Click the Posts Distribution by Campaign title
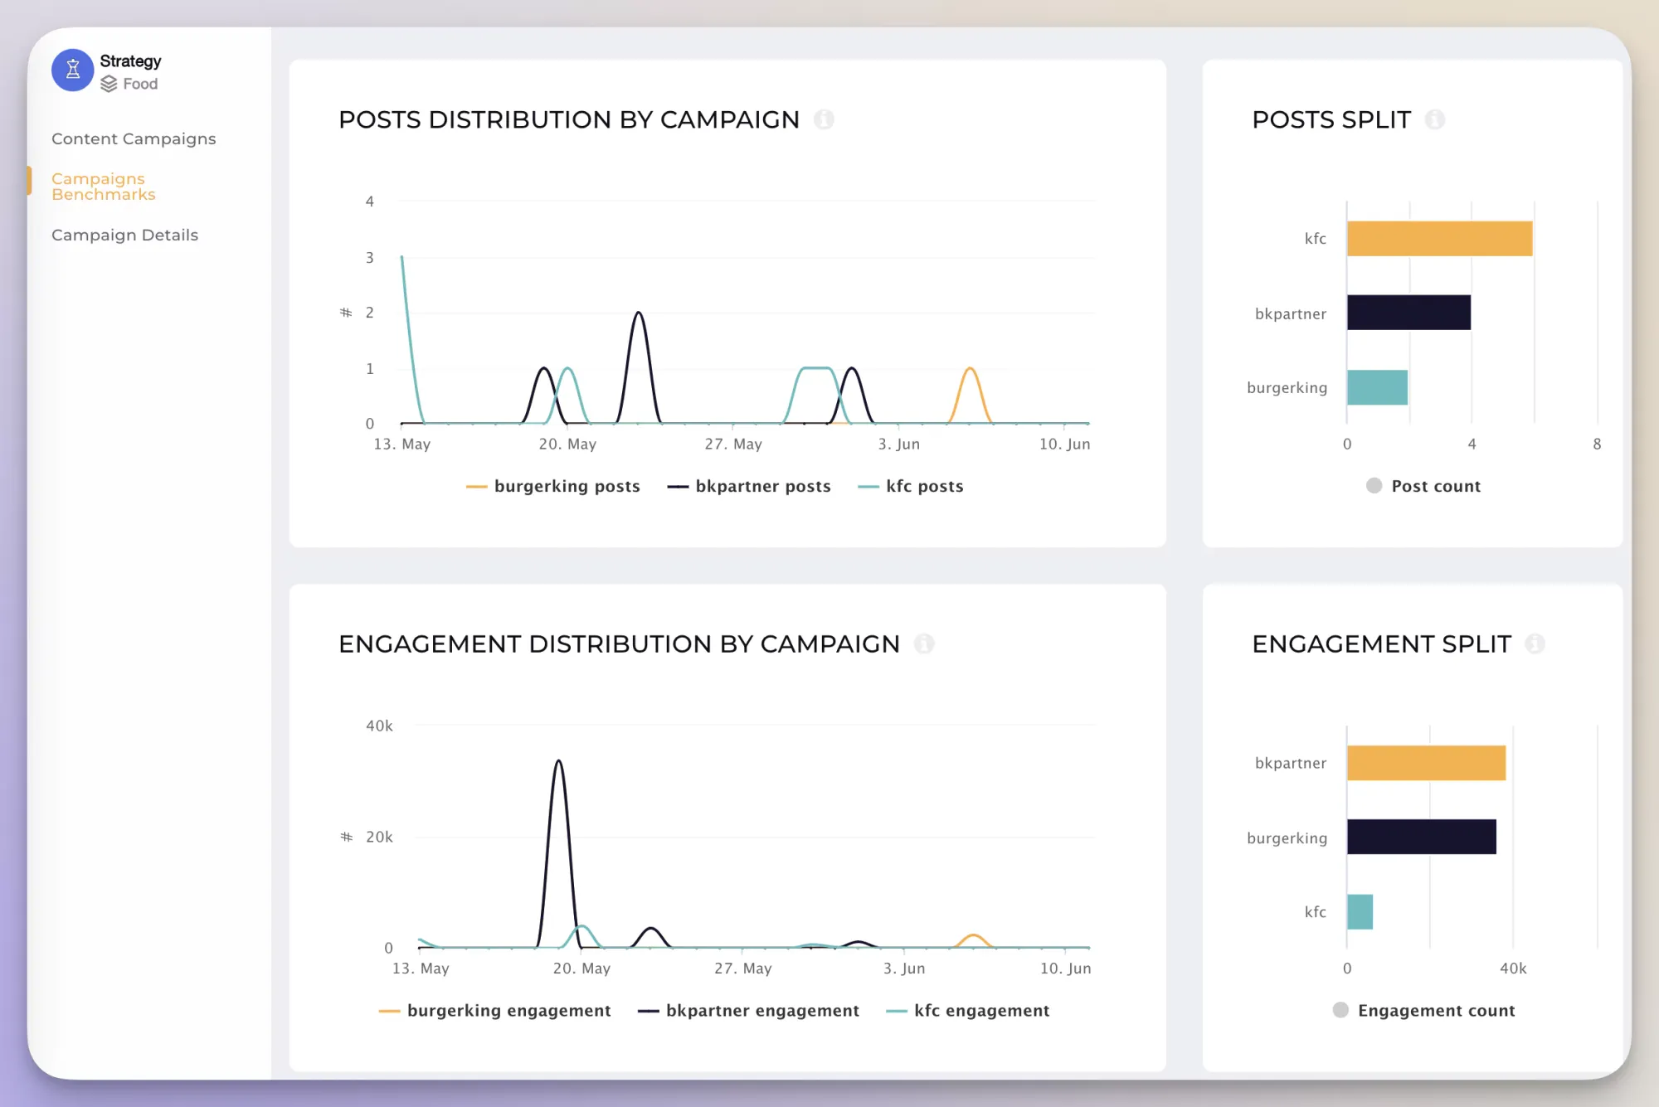The height and width of the screenshot is (1107, 1659). click(569, 119)
